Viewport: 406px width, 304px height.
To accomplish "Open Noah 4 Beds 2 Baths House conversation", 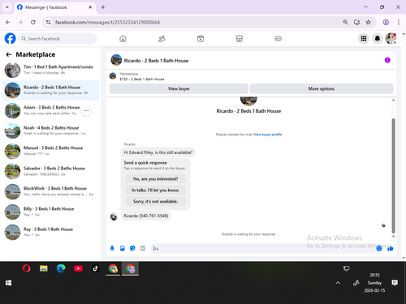I will (x=51, y=131).
